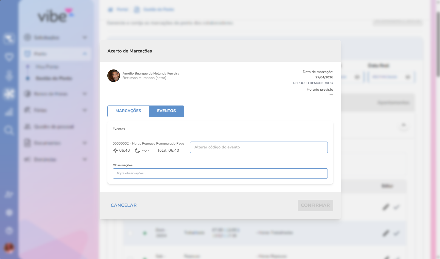440x259 pixels.
Task: Click the page vertical scrollbar thumb
Action: tap(438, 45)
